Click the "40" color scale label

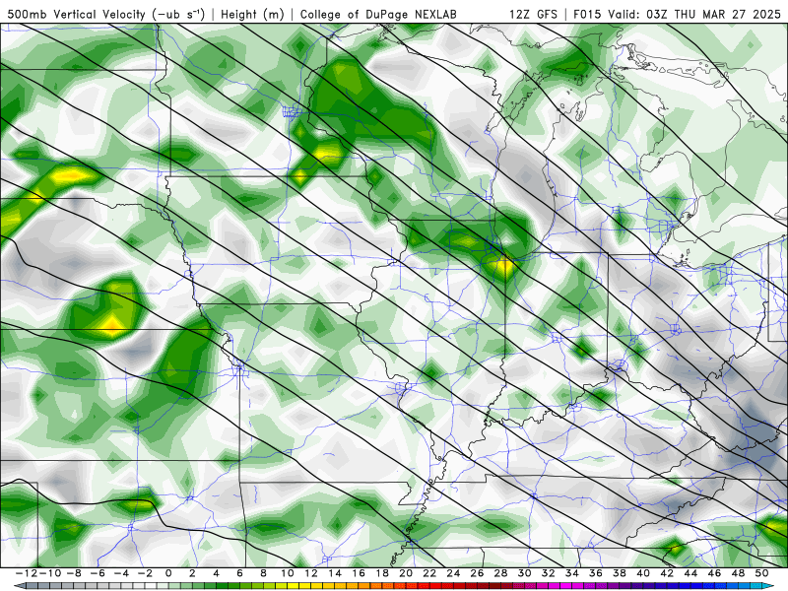[x=643, y=573]
